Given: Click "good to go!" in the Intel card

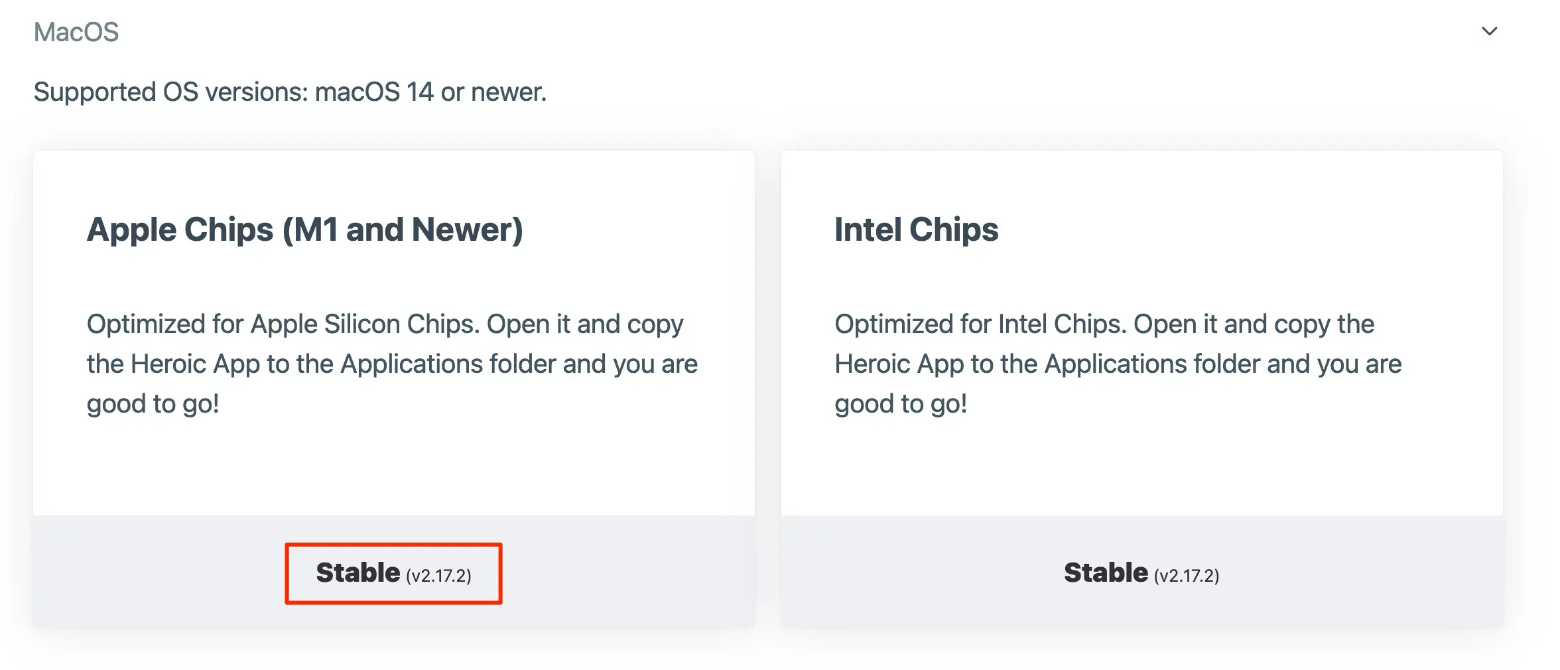Looking at the screenshot, I should click(901, 404).
